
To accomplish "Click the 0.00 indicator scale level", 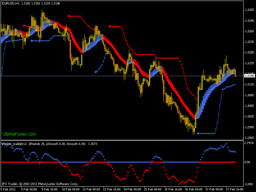I will [x=247, y=162].
